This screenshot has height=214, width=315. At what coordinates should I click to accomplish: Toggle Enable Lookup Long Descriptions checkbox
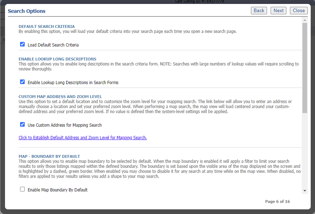22,82
